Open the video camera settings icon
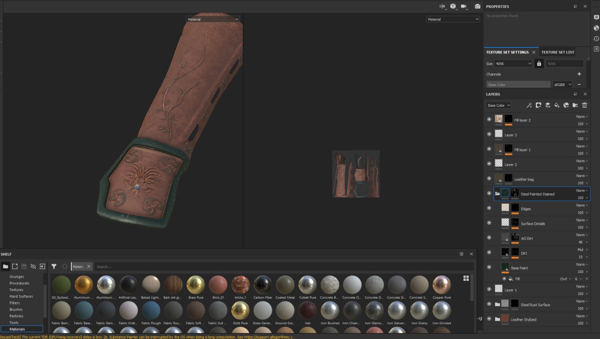 (465, 7)
